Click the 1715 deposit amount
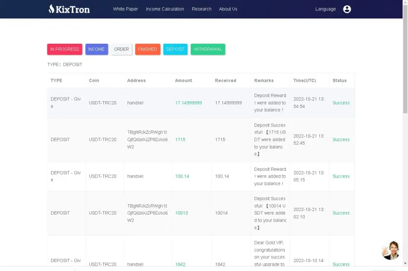Image resolution: width=408 pixels, height=271 pixels. coord(180,140)
